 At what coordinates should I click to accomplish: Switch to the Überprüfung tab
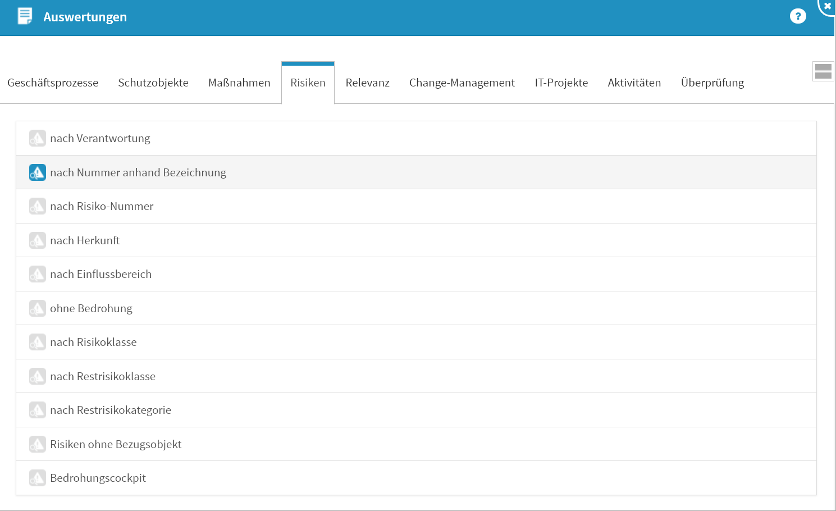pos(712,83)
